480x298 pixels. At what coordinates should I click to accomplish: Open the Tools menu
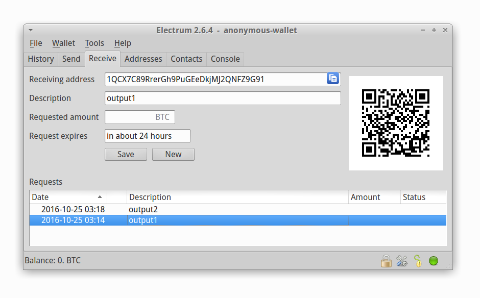(94, 43)
